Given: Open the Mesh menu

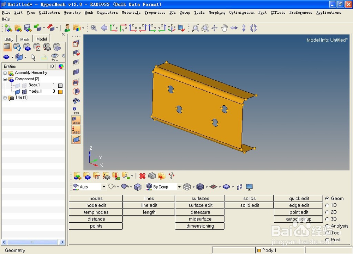Looking at the screenshot, I should pyautogui.click(x=89, y=13).
